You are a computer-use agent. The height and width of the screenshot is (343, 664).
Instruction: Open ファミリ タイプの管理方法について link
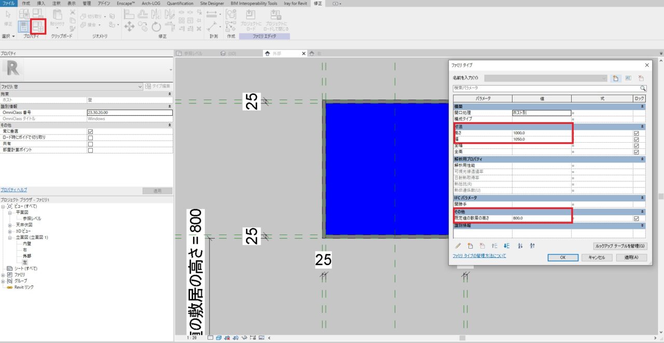(479, 256)
